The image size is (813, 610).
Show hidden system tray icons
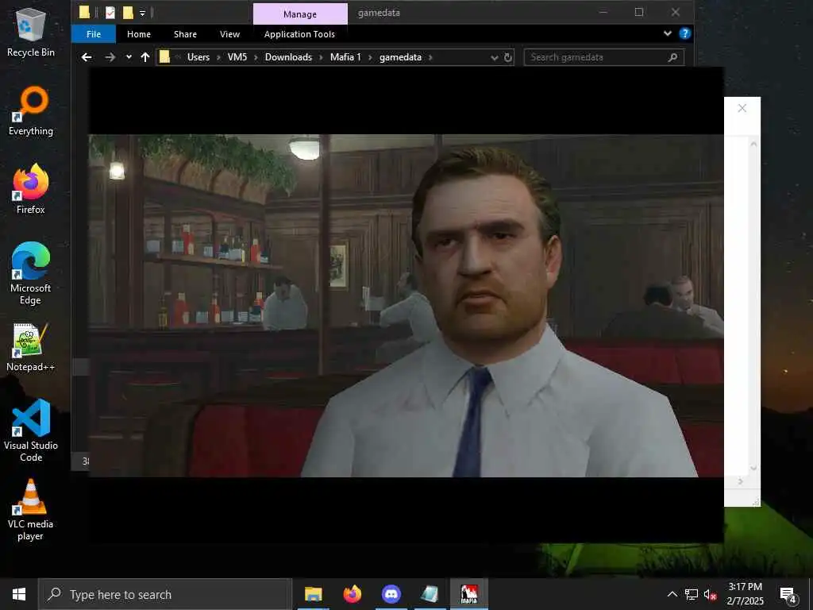(672, 594)
